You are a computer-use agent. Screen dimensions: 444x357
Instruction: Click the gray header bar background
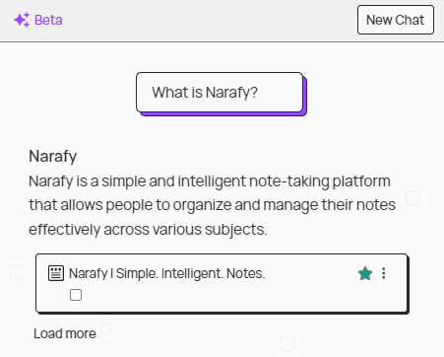pos(210,21)
